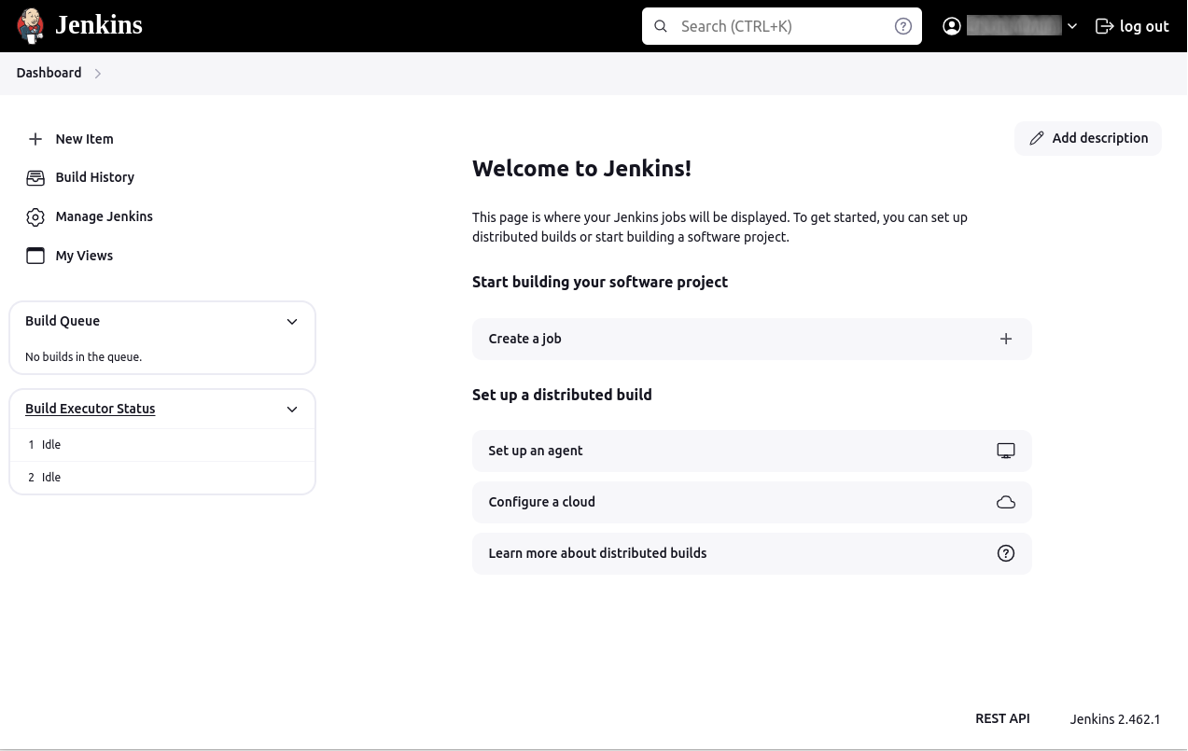The height and width of the screenshot is (751, 1188).
Task: Click the Manage Jenkins gear icon
Action: tap(35, 216)
